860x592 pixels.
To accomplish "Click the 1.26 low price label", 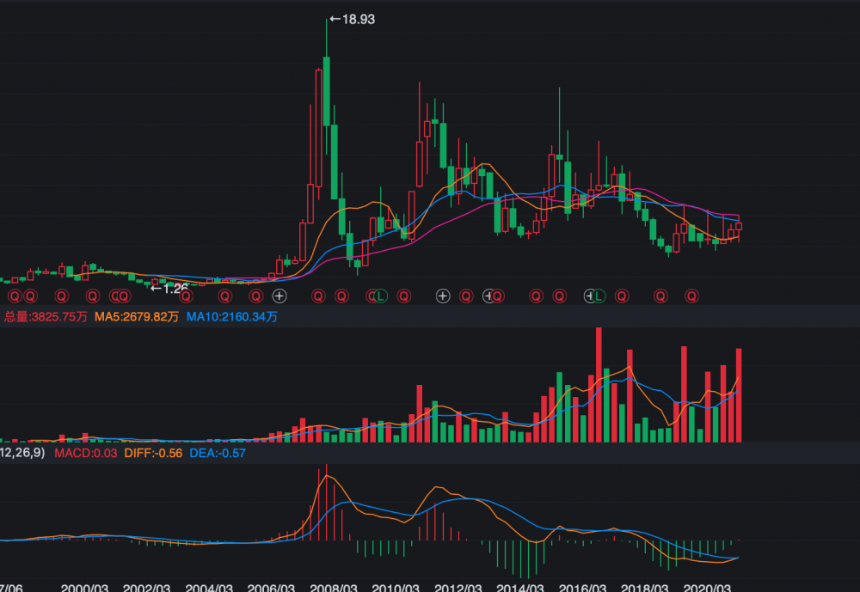I will tap(169, 289).
